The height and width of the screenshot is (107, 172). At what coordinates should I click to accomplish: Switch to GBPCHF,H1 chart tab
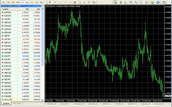133,104
